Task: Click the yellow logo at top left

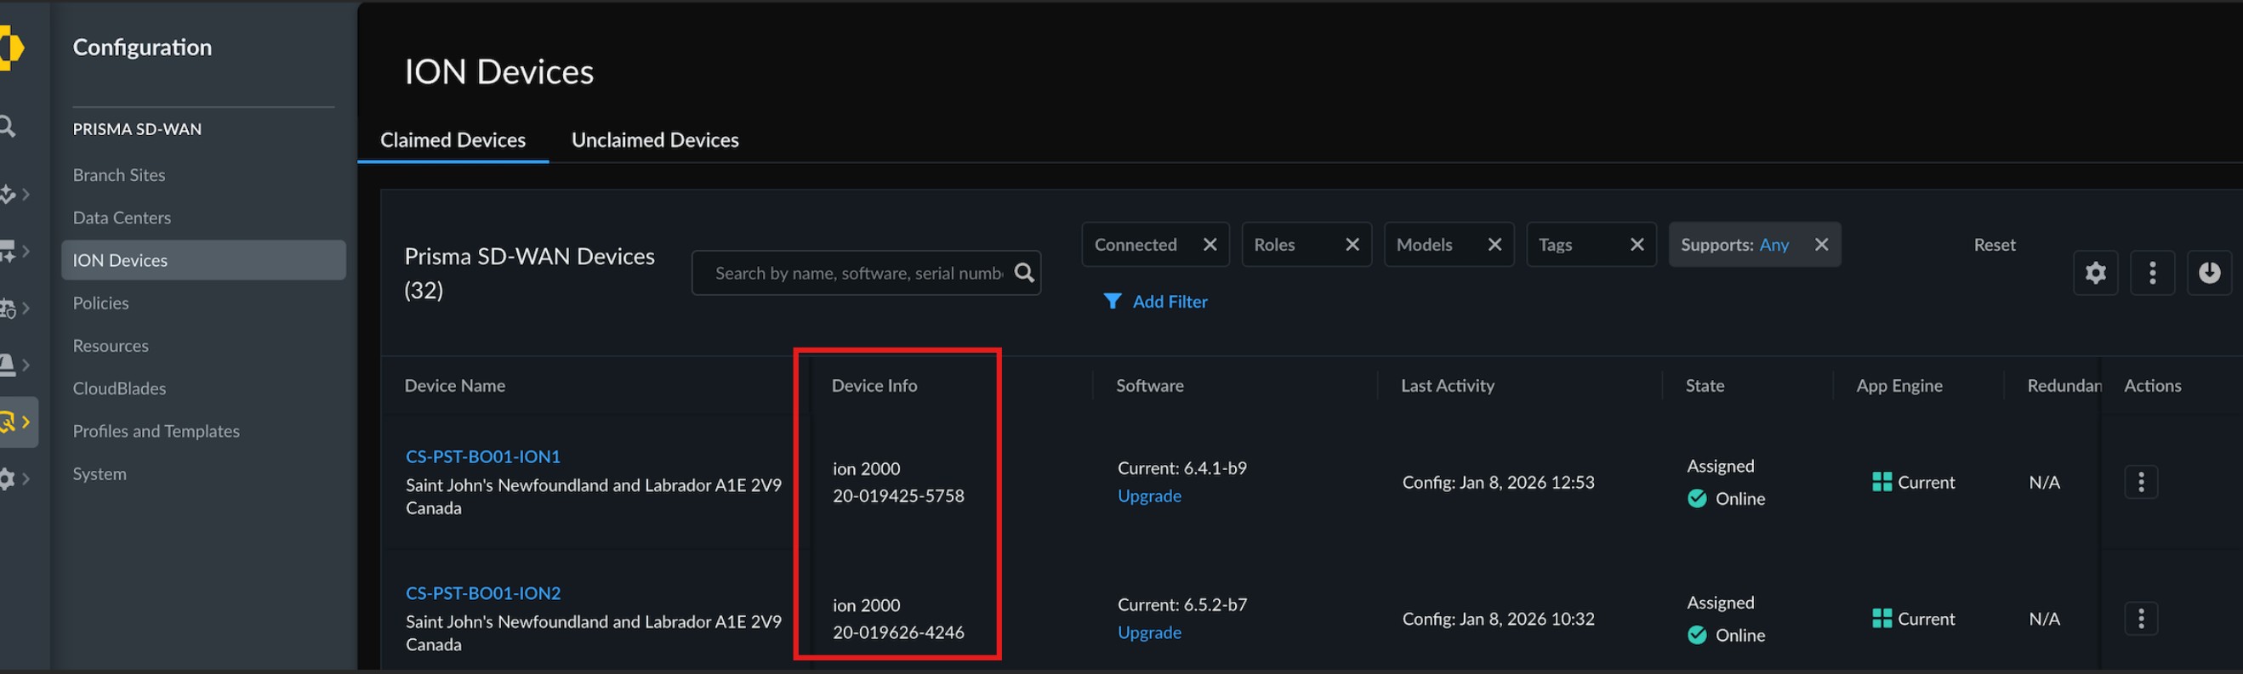Action: (10, 47)
